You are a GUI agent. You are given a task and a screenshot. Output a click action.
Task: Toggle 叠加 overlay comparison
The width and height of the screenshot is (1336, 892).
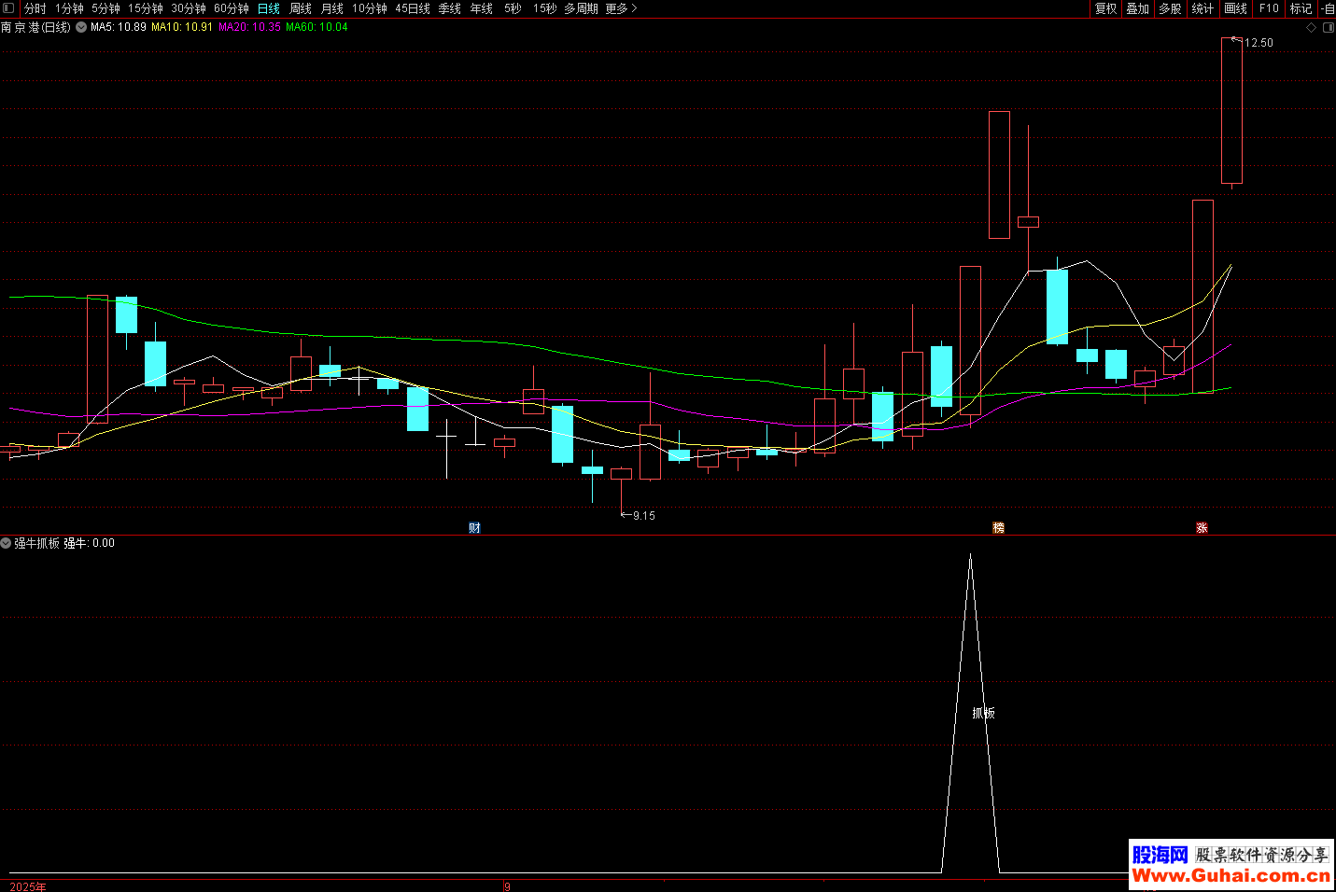1137,8
